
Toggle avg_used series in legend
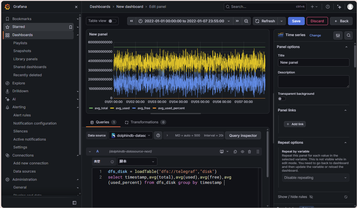tap(122, 108)
